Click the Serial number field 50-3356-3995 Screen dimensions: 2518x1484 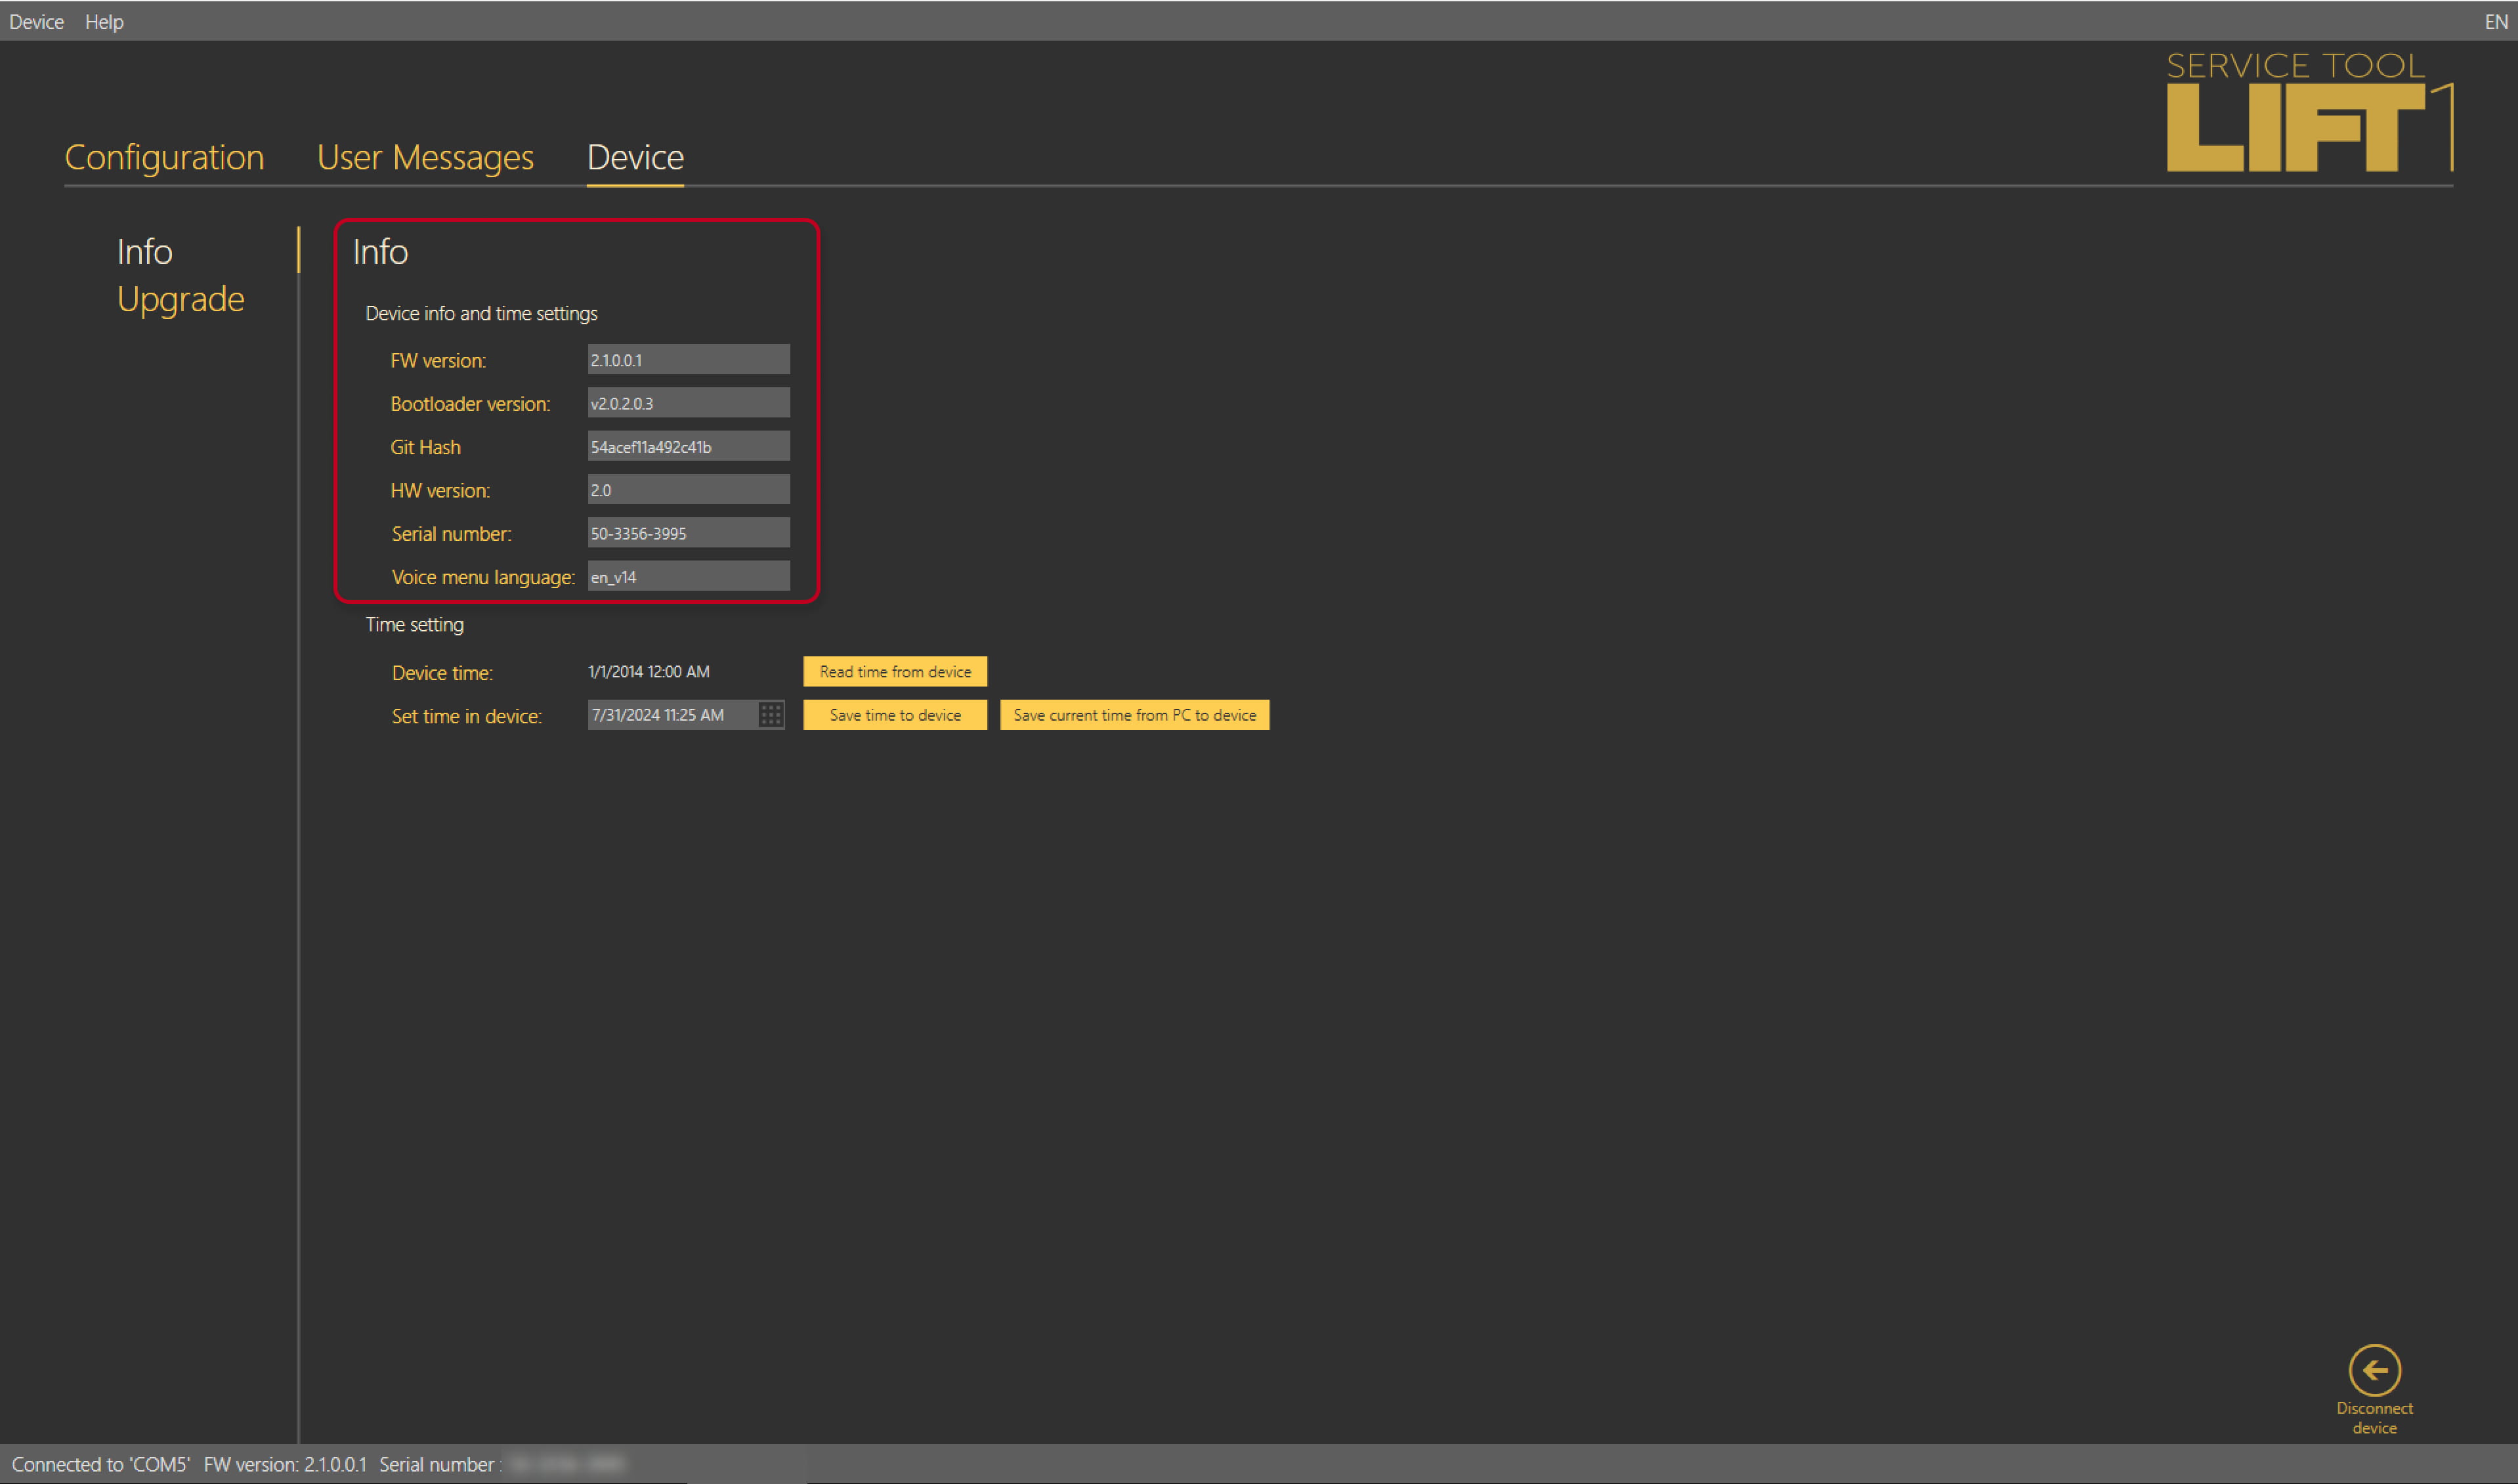click(x=688, y=533)
